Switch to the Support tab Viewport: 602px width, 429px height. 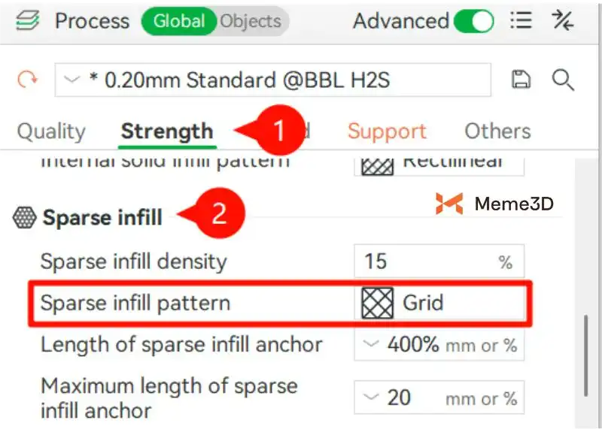pyautogui.click(x=387, y=131)
